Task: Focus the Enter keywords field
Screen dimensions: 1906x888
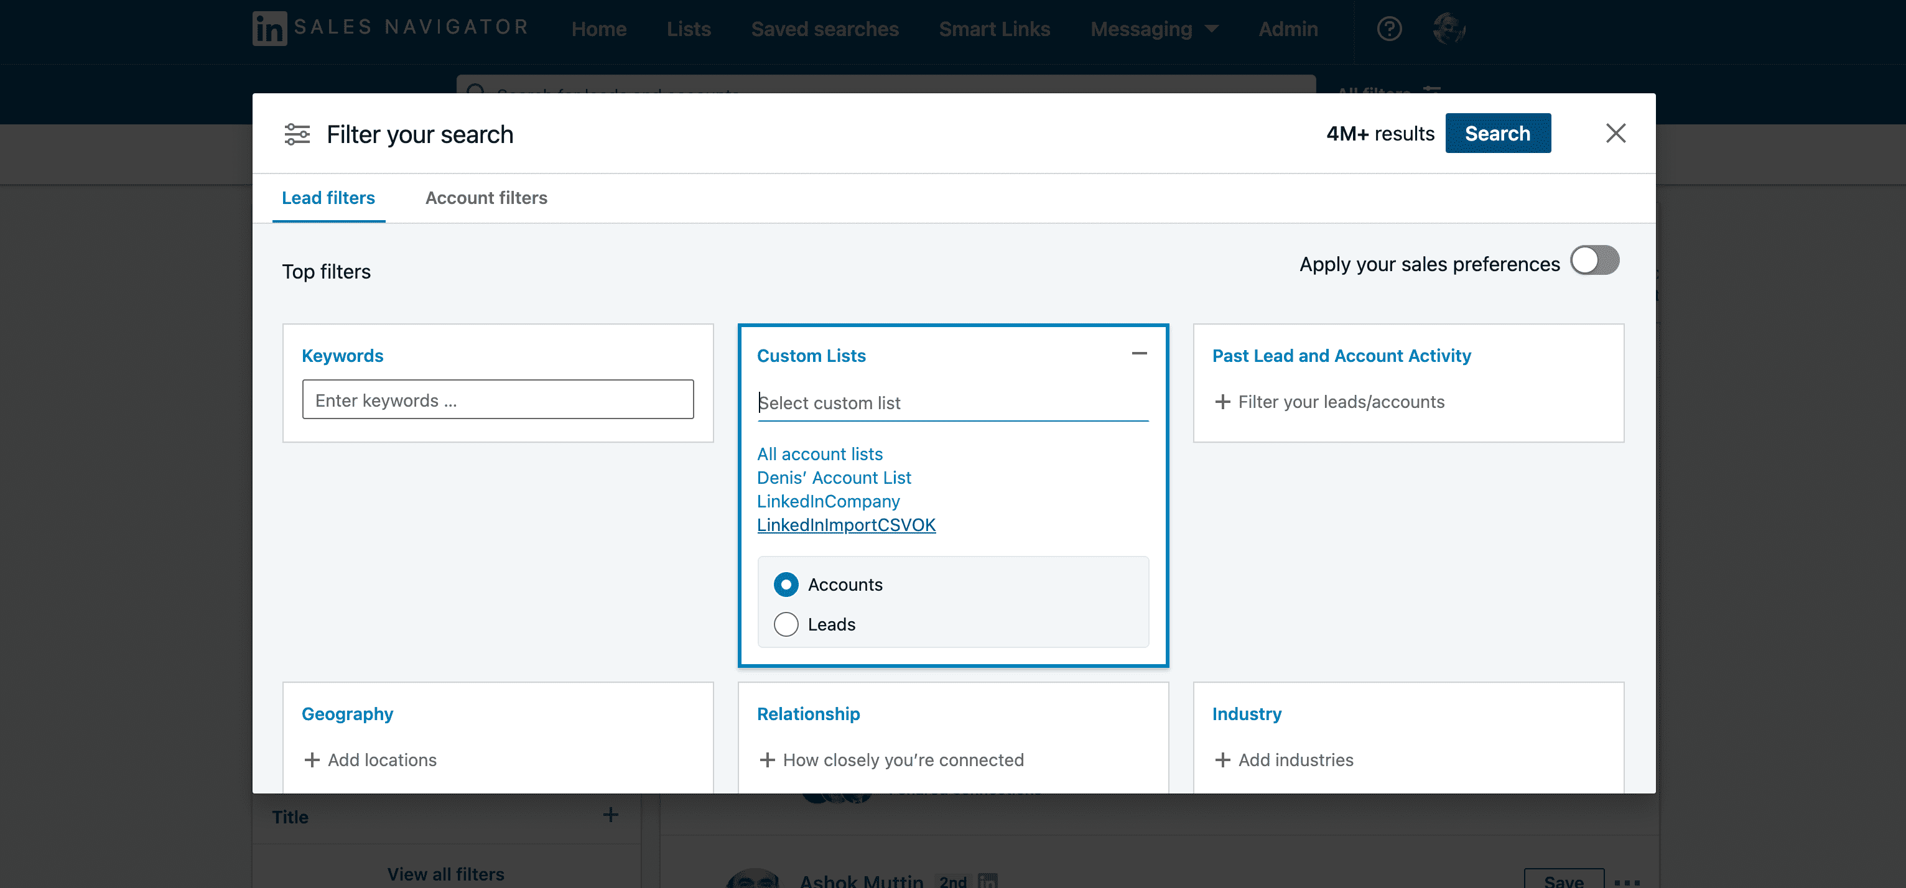Action: pyautogui.click(x=497, y=399)
